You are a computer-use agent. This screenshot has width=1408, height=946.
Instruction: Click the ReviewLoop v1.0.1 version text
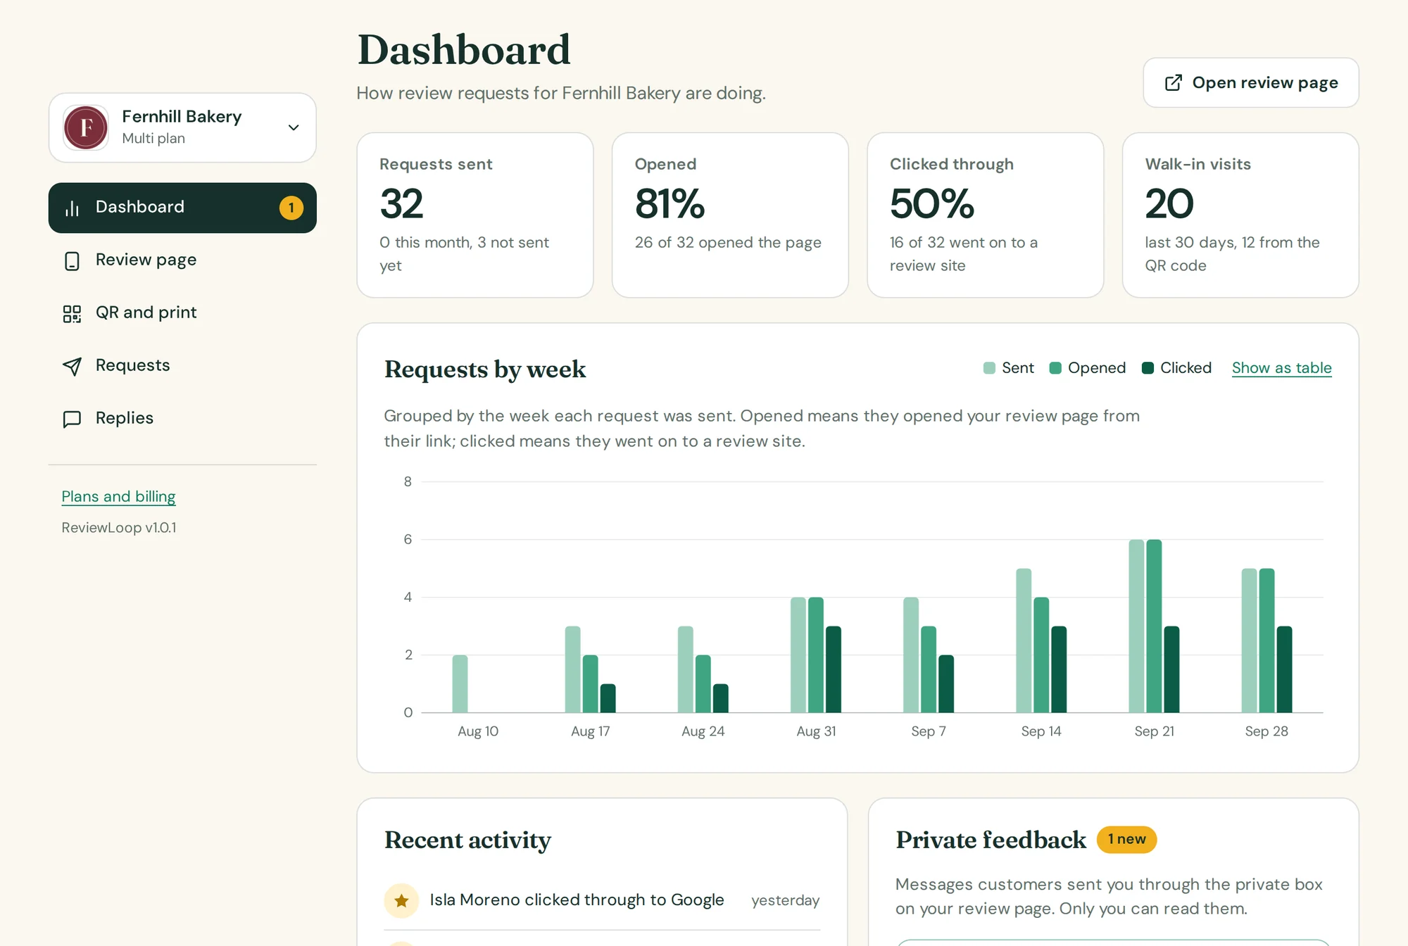(119, 528)
